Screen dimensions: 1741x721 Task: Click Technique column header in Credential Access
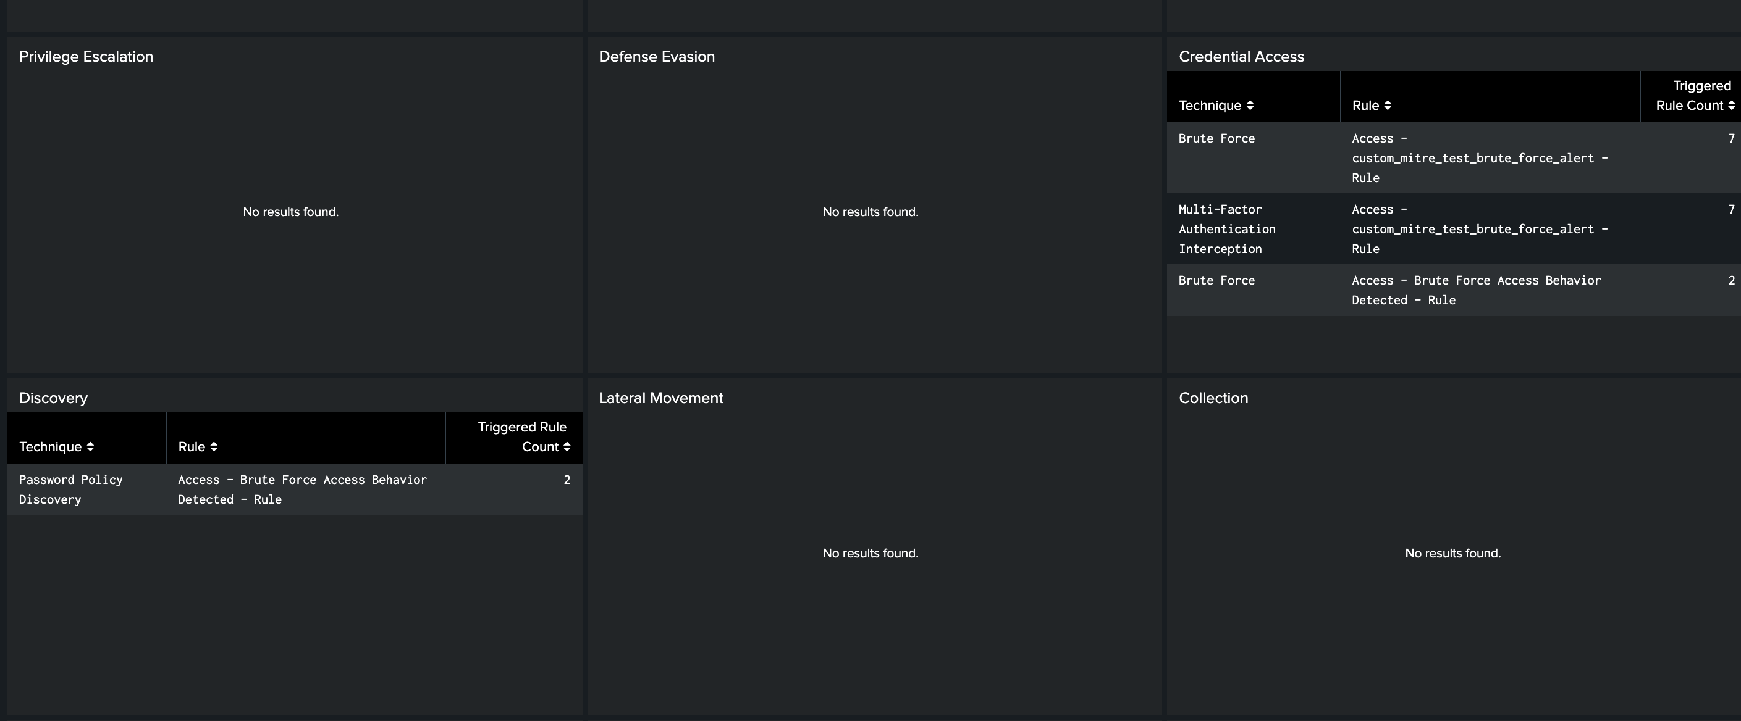1209,106
